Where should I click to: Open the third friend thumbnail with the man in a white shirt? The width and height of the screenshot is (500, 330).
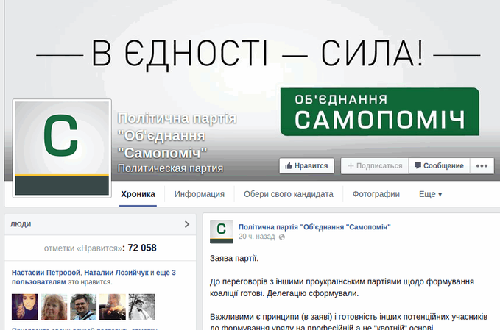(83, 306)
